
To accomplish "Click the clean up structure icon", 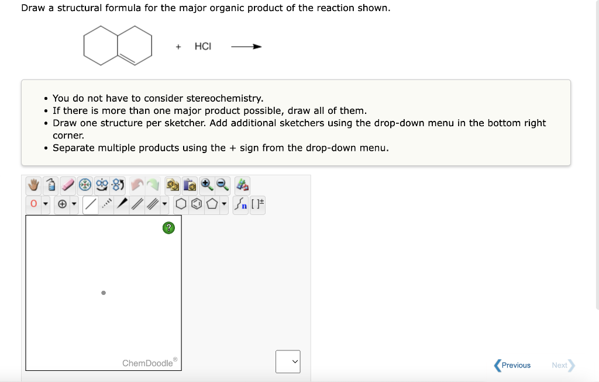I will click(242, 185).
